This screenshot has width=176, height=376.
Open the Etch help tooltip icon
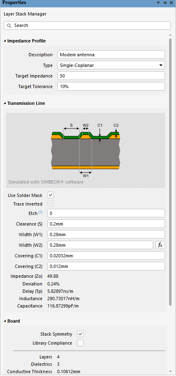(x=40, y=212)
